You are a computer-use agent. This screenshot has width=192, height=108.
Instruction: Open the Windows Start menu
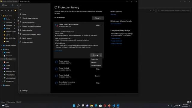[x=74, y=106]
